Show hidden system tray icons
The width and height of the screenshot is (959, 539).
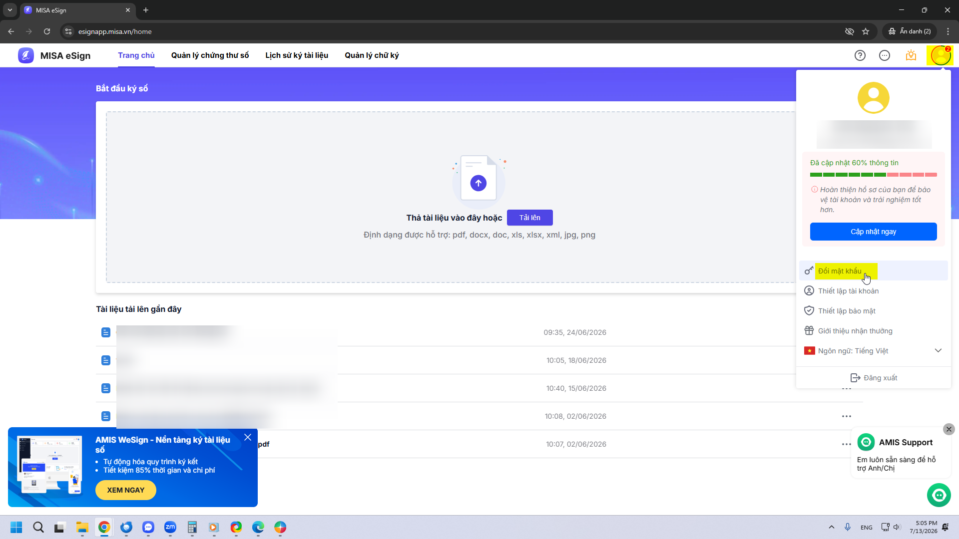[x=832, y=527]
